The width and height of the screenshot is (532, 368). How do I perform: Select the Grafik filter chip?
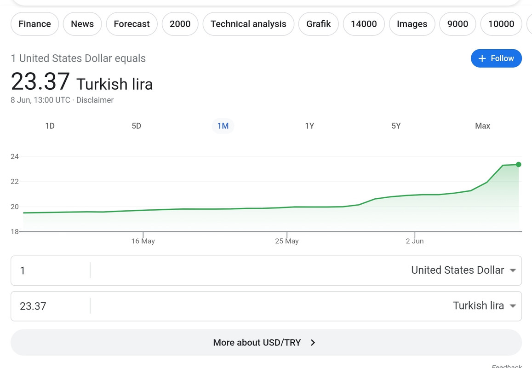(318, 24)
